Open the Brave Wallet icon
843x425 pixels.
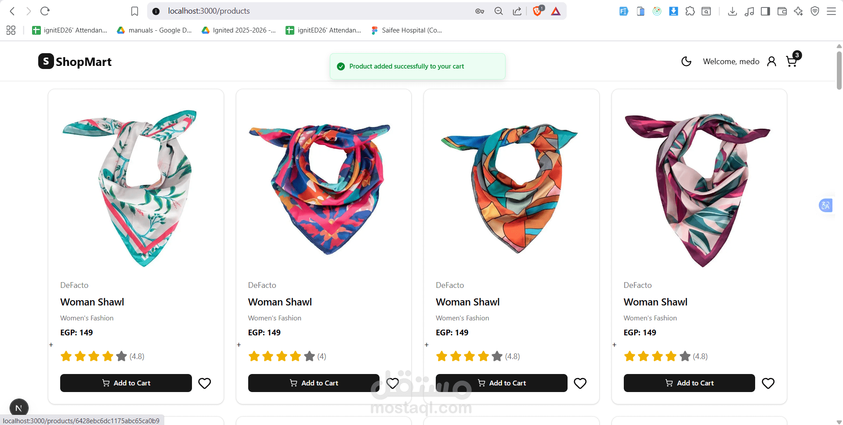tap(782, 11)
